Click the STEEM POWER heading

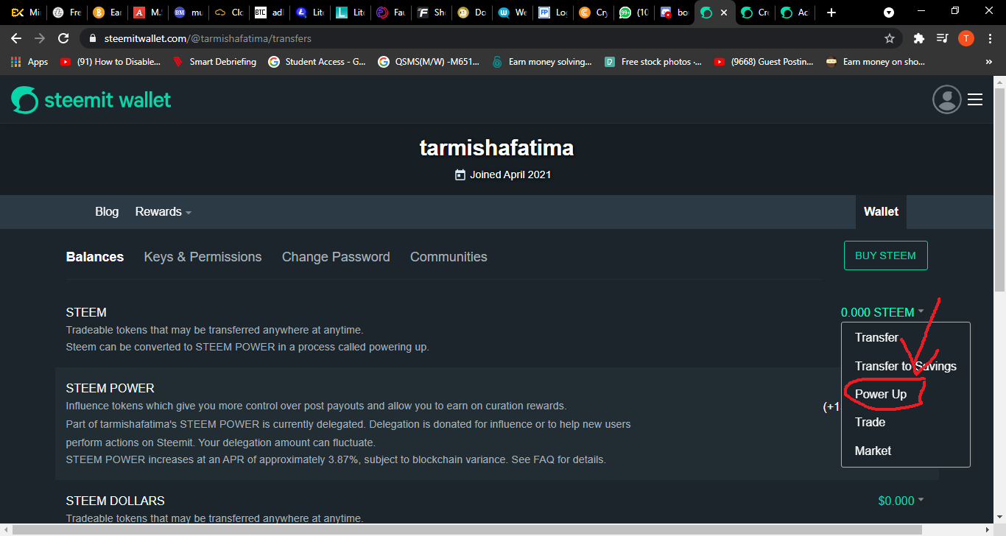[x=110, y=388]
